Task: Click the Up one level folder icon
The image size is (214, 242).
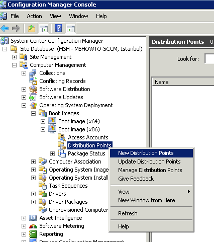Action: (x=32, y=28)
